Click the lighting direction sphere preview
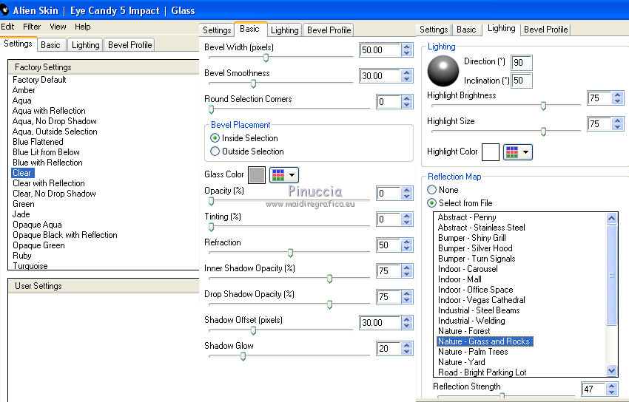629x402 pixels. pos(443,71)
